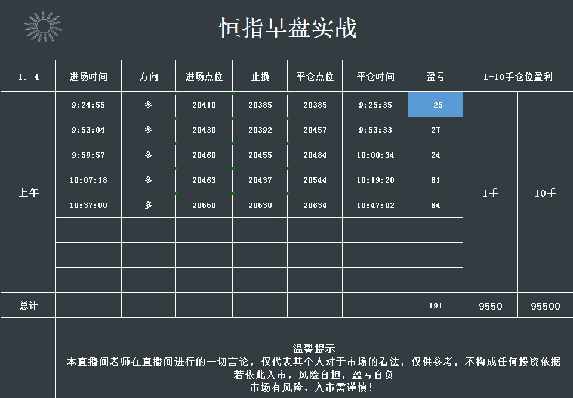Select profit cell 81
Viewport: 573px width, 398px height.
[x=435, y=180]
